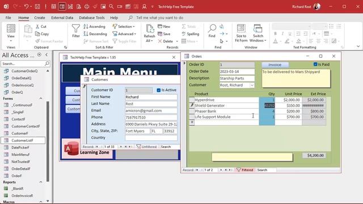Viewport: 363px width, 204px height.
Task: Click the quick access magnifier icon
Action: (111, 6)
